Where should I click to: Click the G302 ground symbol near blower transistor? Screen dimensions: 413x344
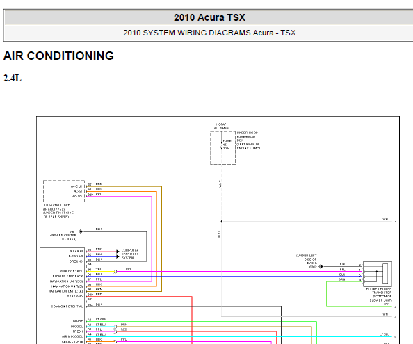[321, 267]
